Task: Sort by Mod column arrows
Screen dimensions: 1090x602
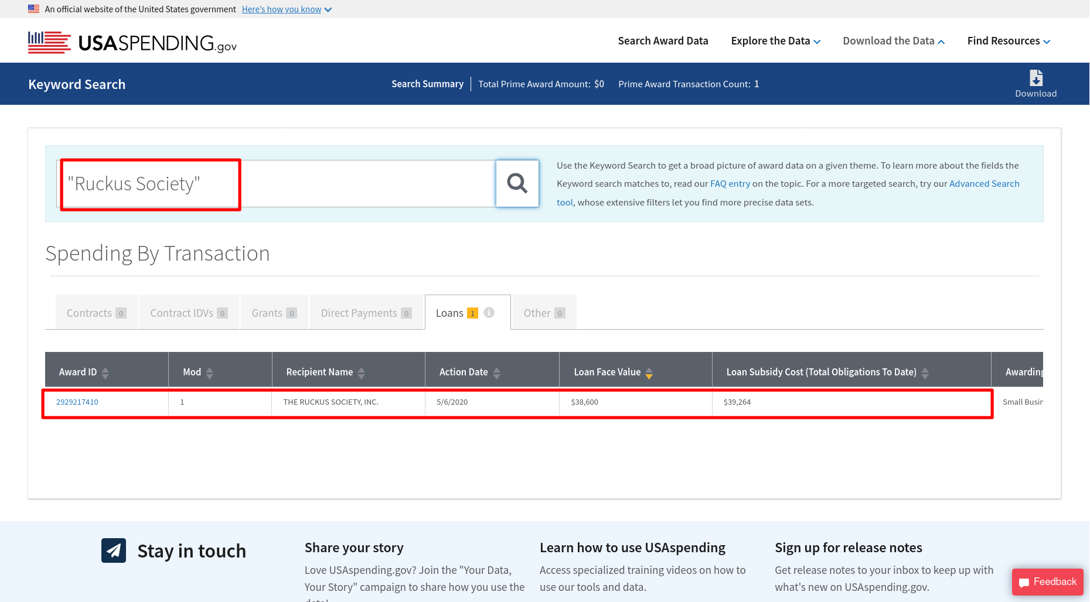Action: coord(209,372)
